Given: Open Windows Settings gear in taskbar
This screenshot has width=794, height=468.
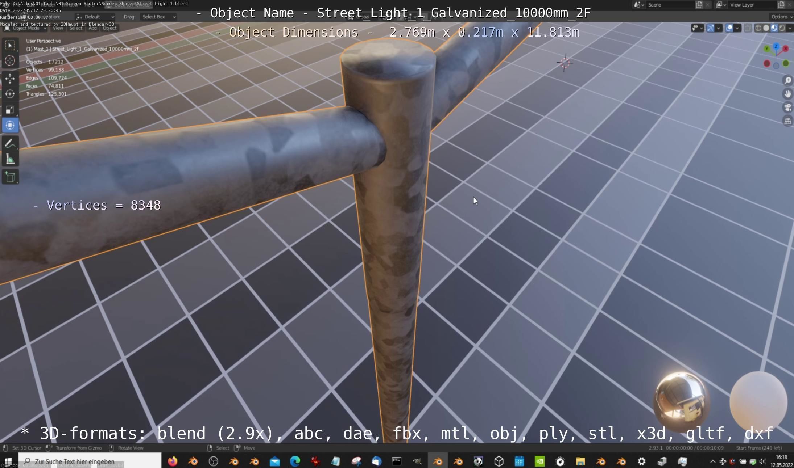Looking at the screenshot, I should coord(641,461).
